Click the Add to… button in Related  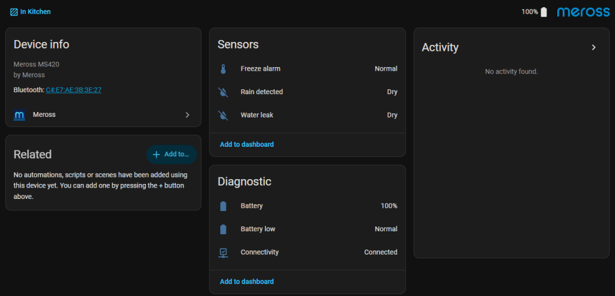pos(171,154)
